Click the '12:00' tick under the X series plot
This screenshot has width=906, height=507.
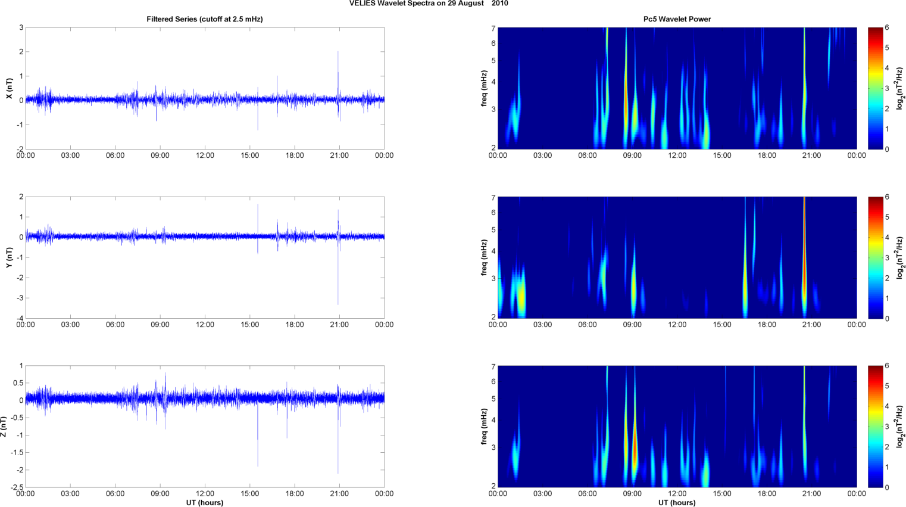coord(205,155)
